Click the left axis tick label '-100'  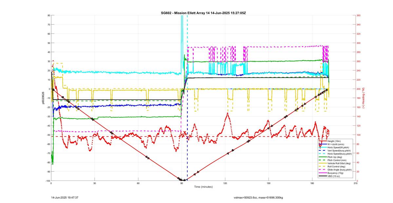(47, 181)
